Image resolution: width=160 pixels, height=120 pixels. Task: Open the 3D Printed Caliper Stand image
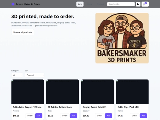[63, 92]
